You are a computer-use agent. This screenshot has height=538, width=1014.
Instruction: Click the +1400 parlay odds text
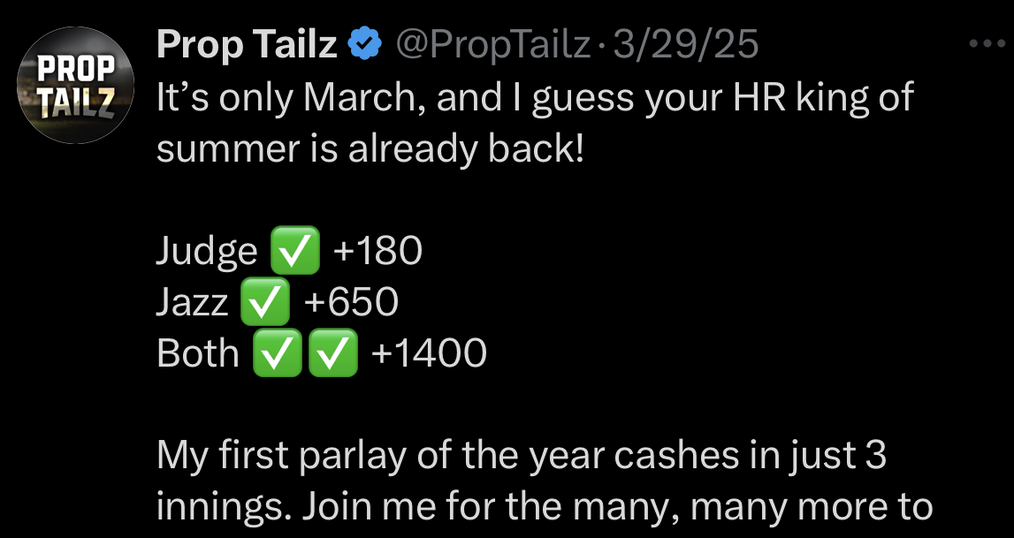pyautogui.click(x=429, y=352)
